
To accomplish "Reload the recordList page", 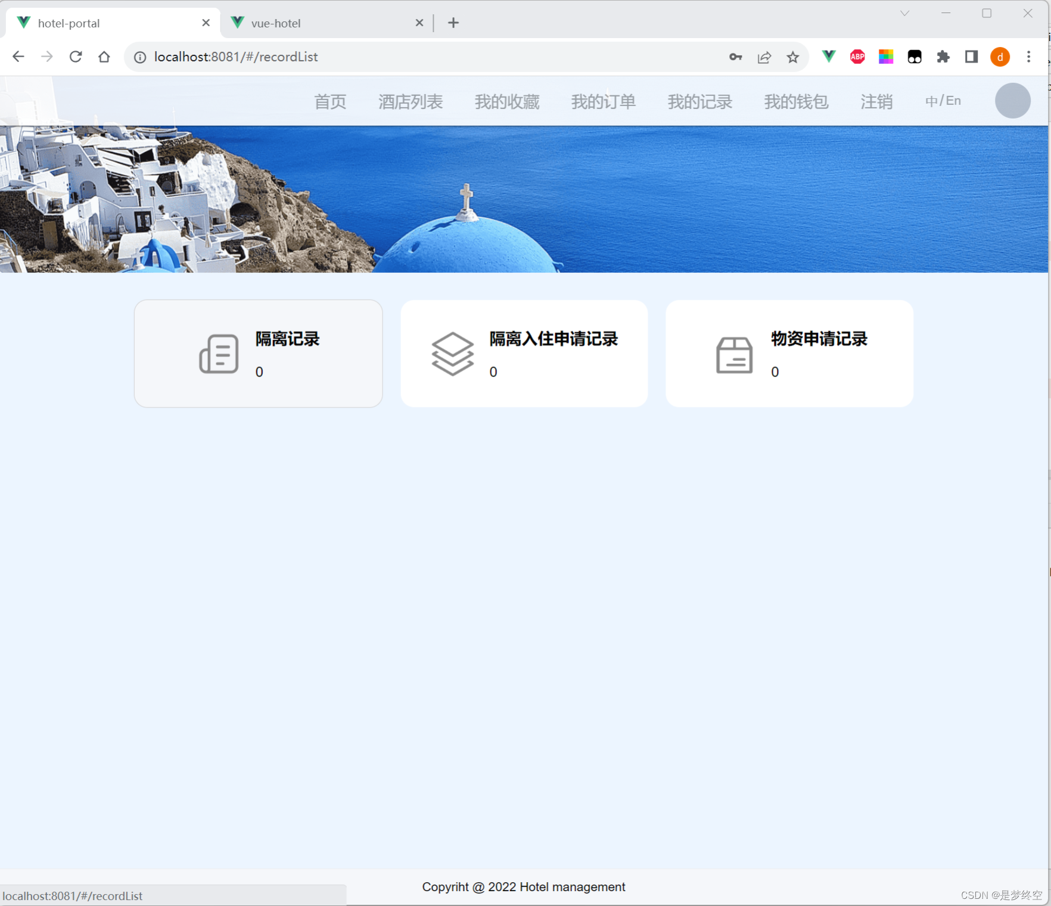I will click(76, 57).
